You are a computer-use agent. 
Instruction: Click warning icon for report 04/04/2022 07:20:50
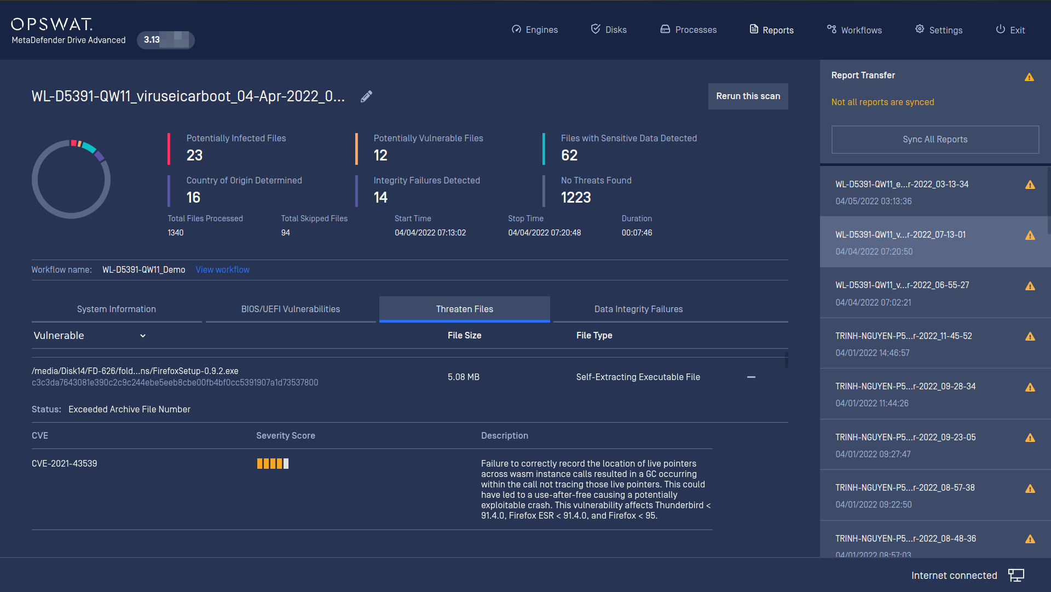1030,235
